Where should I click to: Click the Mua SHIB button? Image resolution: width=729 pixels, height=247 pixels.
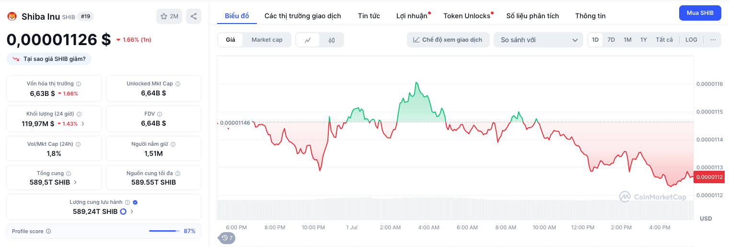point(700,13)
